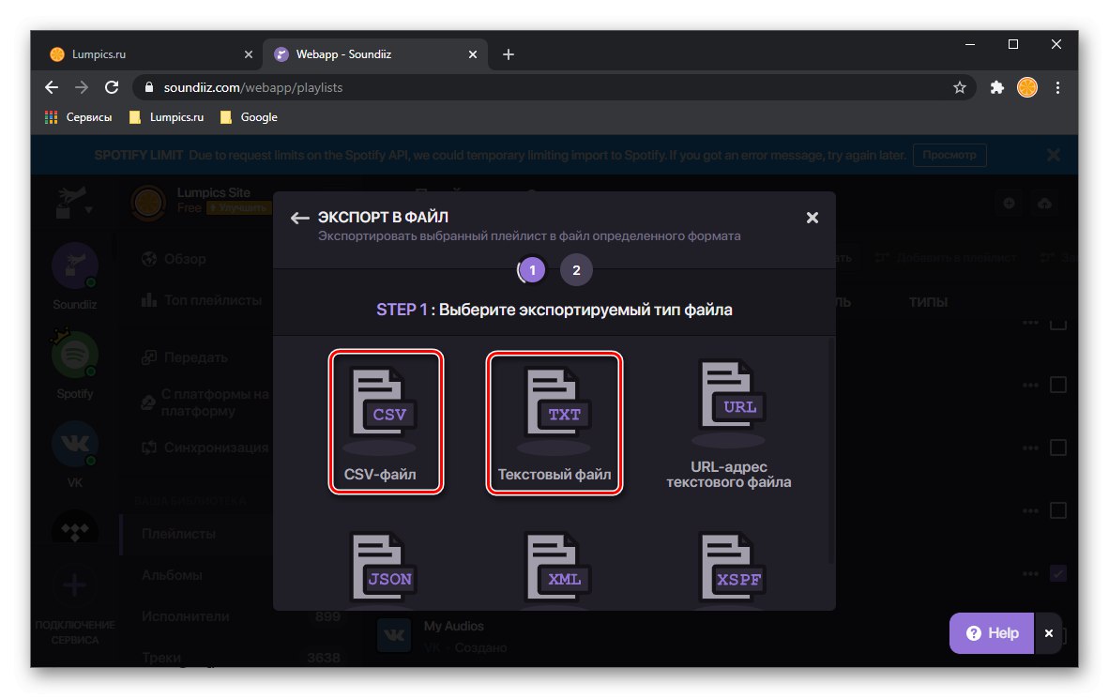Open the Tidal service icon in sidebar
The height and width of the screenshot is (698, 1109).
pos(75,529)
